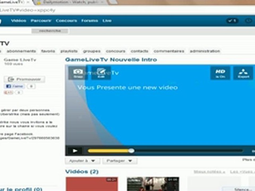This screenshot has height=191, width=255.
Task: Open the Partager dropdown
Action: point(120,161)
